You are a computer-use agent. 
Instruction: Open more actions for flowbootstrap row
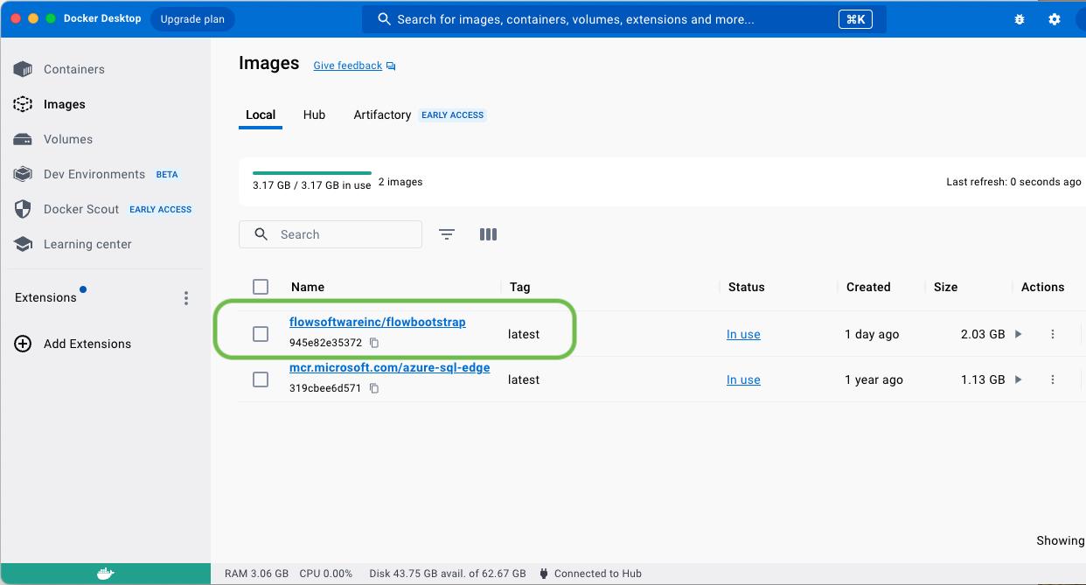coord(1053,334)
